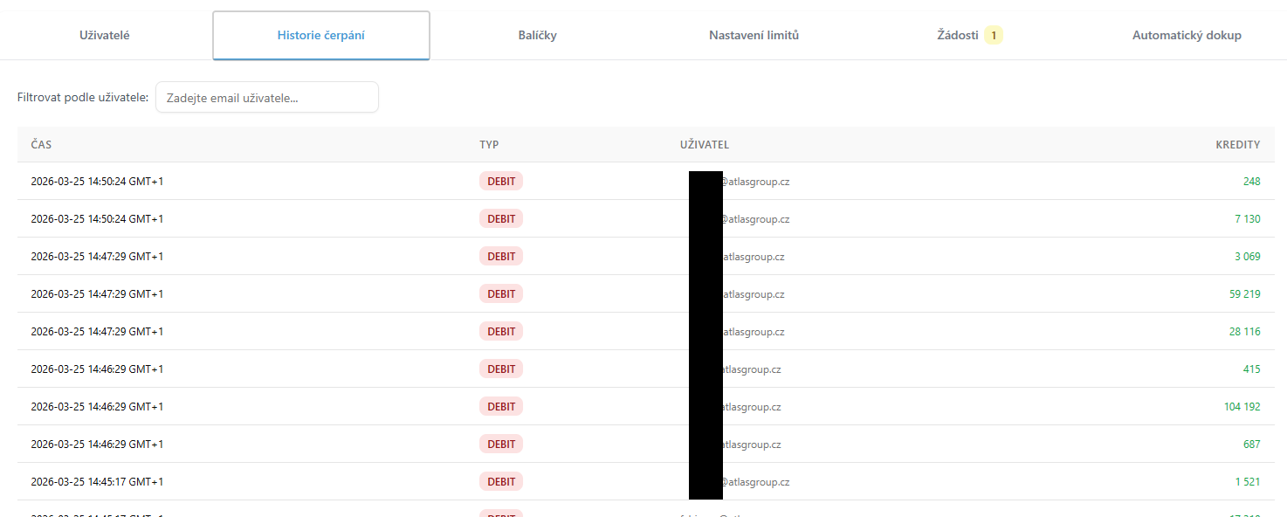Screen dimensions: 1287x517
Task: Click the UŽIVATEL column header
Action: coord(704,145)
